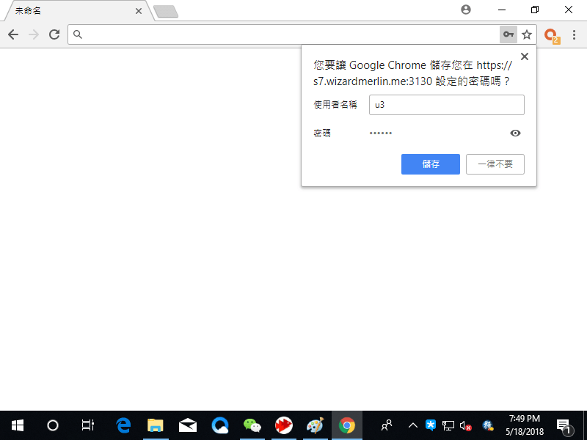The image size is (587, 440).
Task: Click the forward navigation arrow
Action: (x=34, y=34)
